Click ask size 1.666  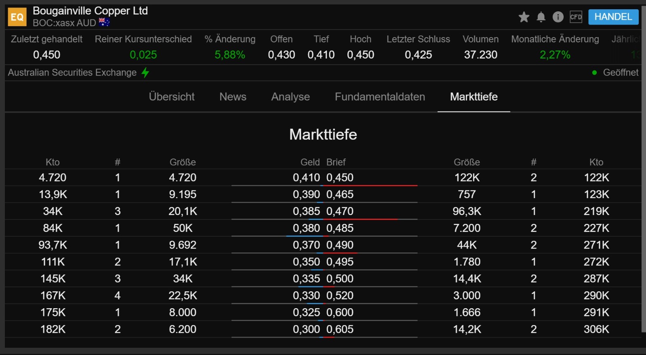tap(467, 313)
